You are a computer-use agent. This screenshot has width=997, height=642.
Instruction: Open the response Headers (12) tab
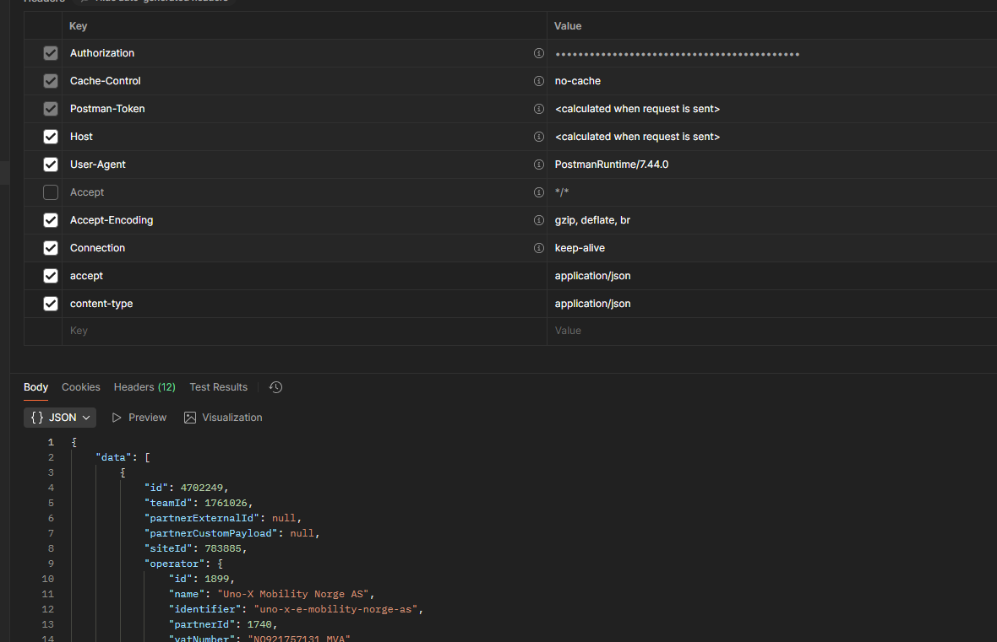[144, 387]
